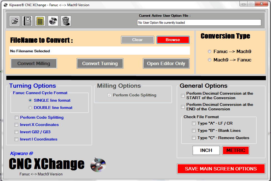The image size is (271, 181).
Task: Click the red Browse button
Action: pyautogui.click(x=173, y=40)
